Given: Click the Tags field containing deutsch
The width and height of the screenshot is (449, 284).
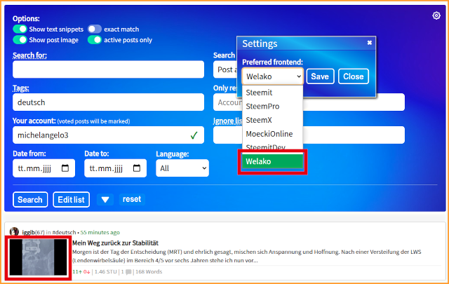Looking at the screenshot, I should 108,102.
